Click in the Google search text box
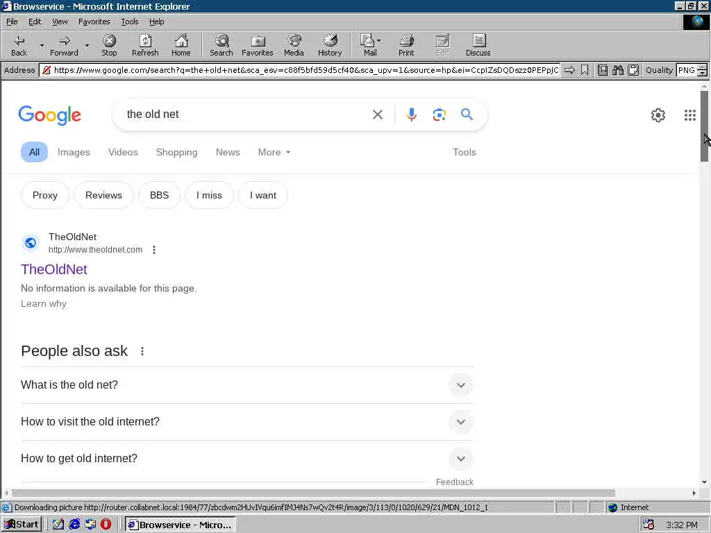Viewport: 711px width, 533px height. tap(245, 115)
